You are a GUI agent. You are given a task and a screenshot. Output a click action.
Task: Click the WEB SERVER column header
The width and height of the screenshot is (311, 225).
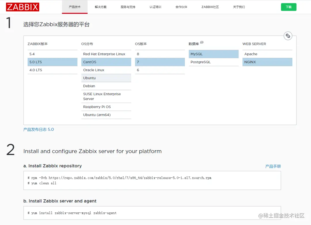pyautogui.click(x=254, y=44)
